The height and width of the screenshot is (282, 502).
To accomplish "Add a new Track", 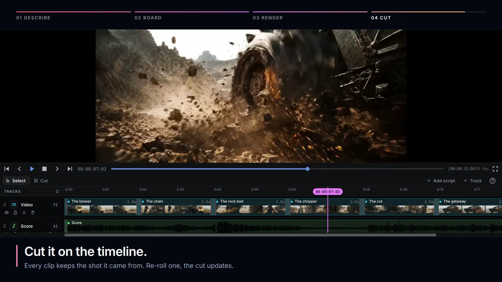I will coord(473,181).
